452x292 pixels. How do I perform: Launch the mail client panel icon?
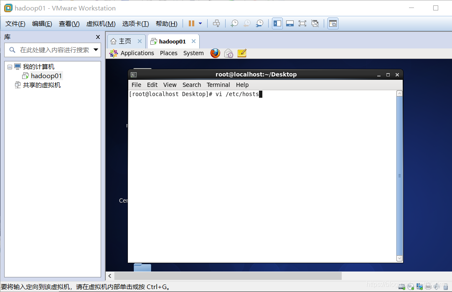[x=229, y=53]
